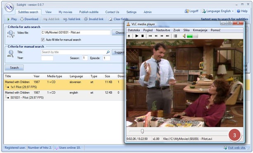Open VLC Nastavitve menu
Image resolution: width=253 pixels, height=153 pixels.
click(163, 30)
